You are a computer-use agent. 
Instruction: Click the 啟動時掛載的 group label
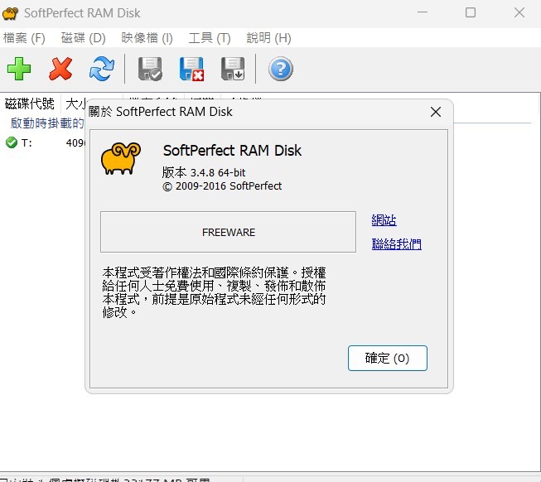pyautogui.click(x=47, y=123)
